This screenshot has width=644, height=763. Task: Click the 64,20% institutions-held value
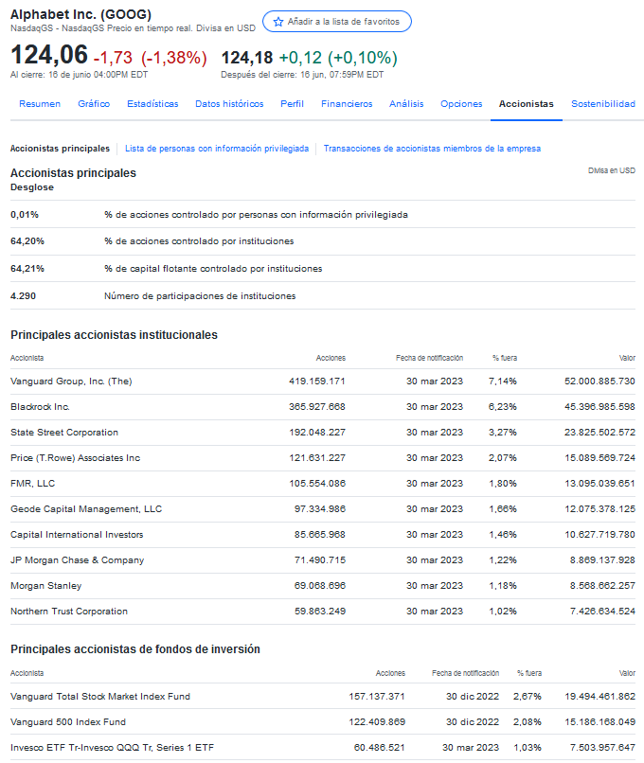coord(27,241)
